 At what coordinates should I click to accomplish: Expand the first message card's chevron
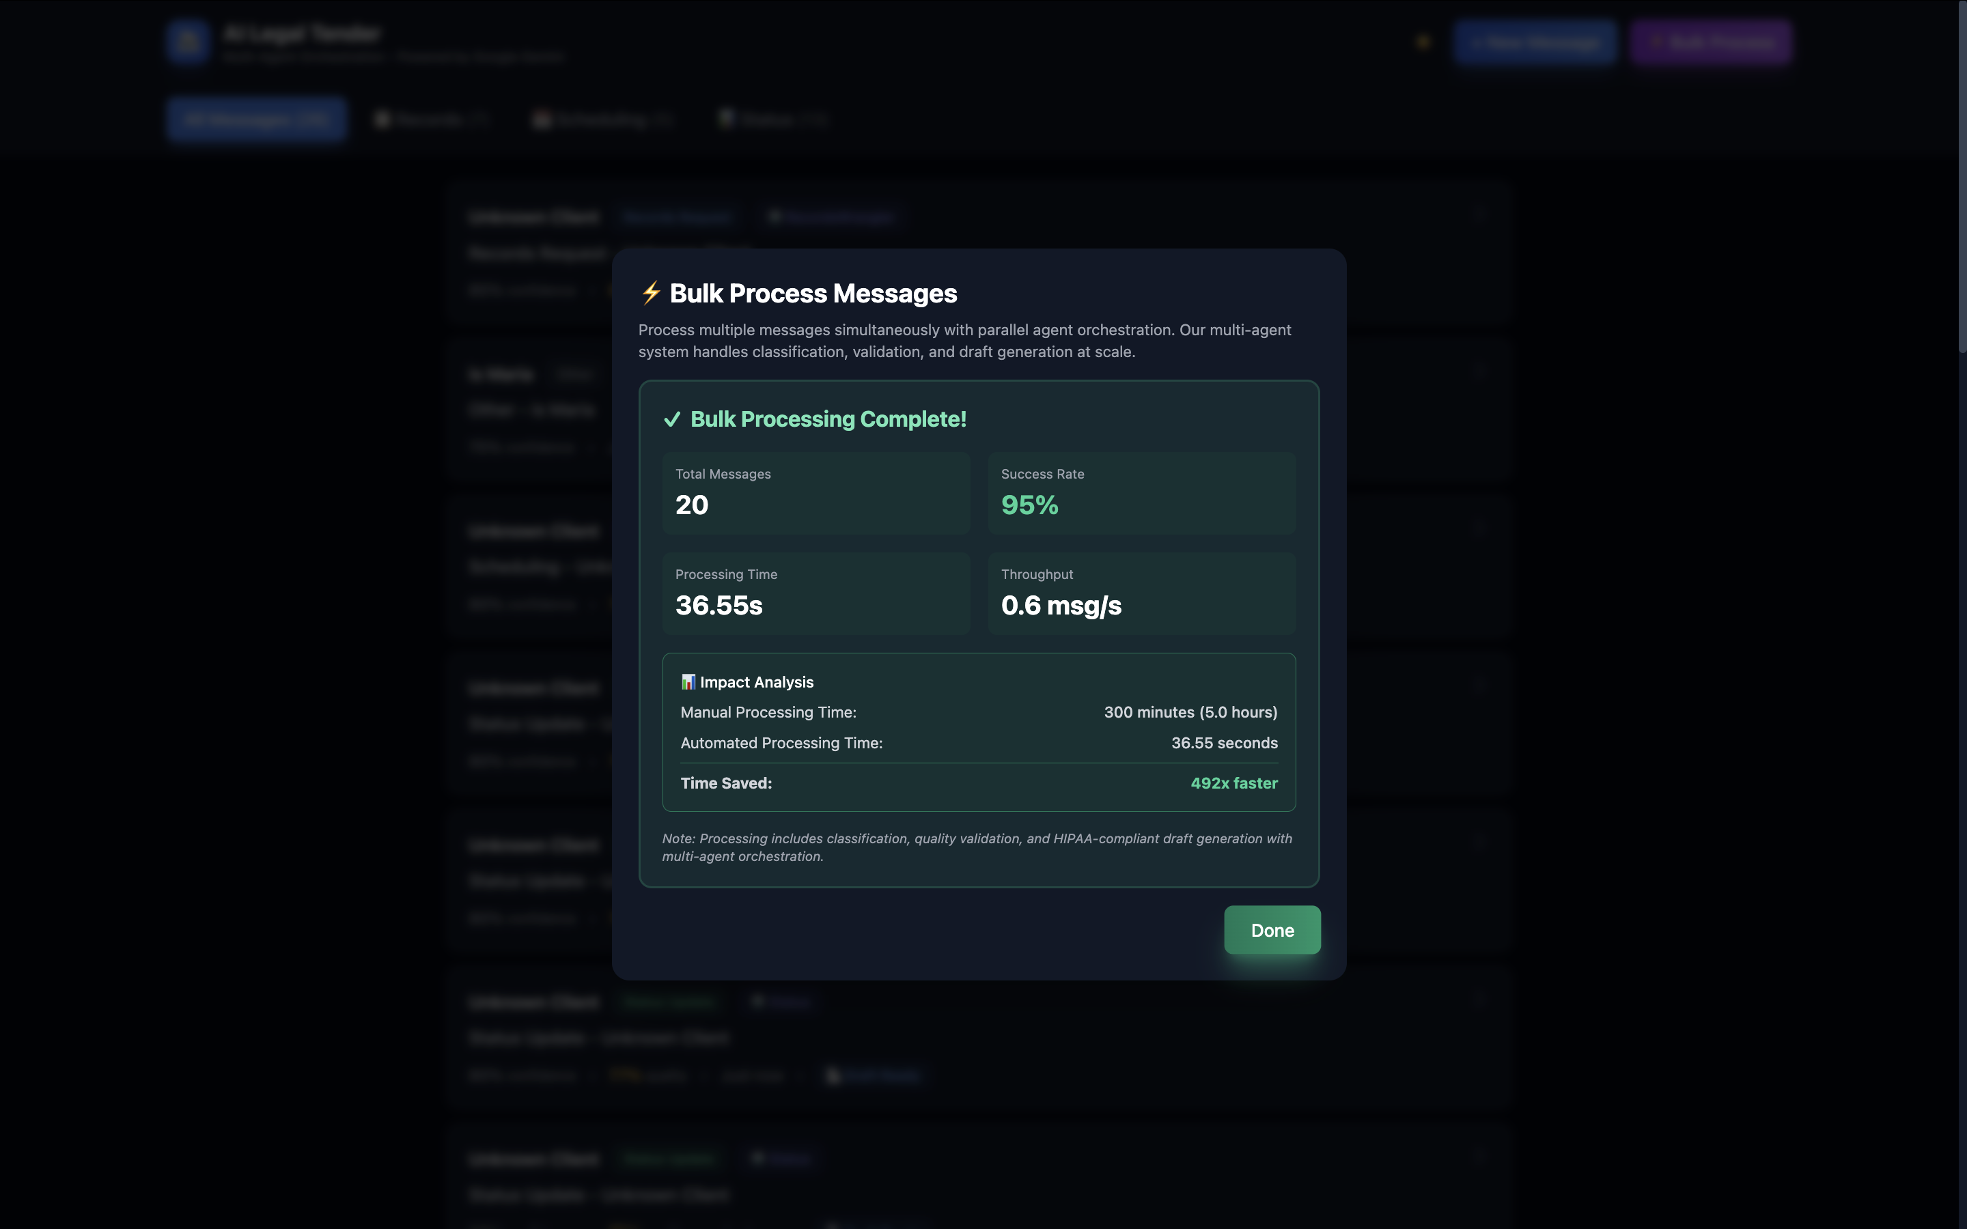pos(1479,214)
